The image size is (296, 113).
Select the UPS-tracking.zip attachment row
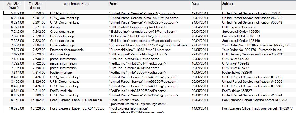150,13
